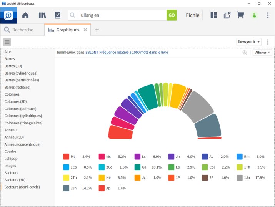Image resolution: width=275 pixels, height=207 pixels.
Task: Click the pink Mc legend swatch
Action: coord(102,157)
